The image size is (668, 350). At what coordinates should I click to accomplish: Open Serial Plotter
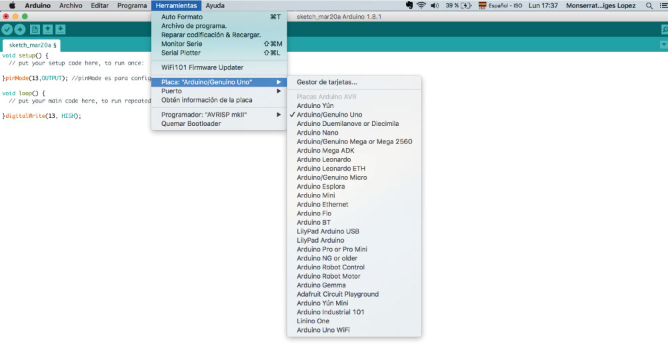click(x=219, y=53)
